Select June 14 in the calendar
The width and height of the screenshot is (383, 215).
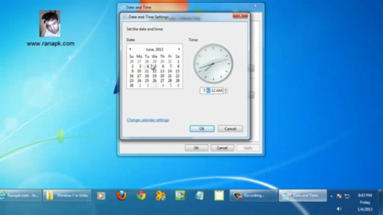click(170, 71)
